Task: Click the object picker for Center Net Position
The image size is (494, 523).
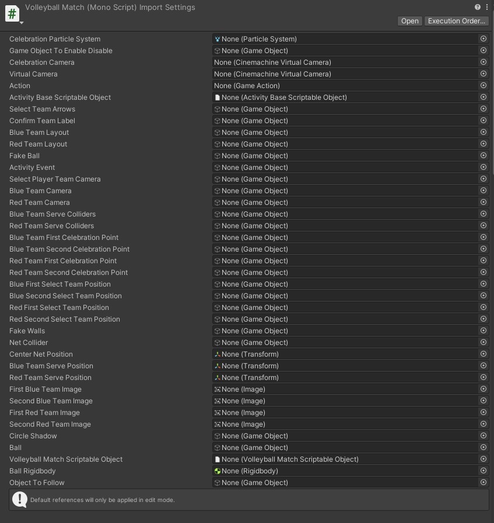Action: (x=483, y=354)
